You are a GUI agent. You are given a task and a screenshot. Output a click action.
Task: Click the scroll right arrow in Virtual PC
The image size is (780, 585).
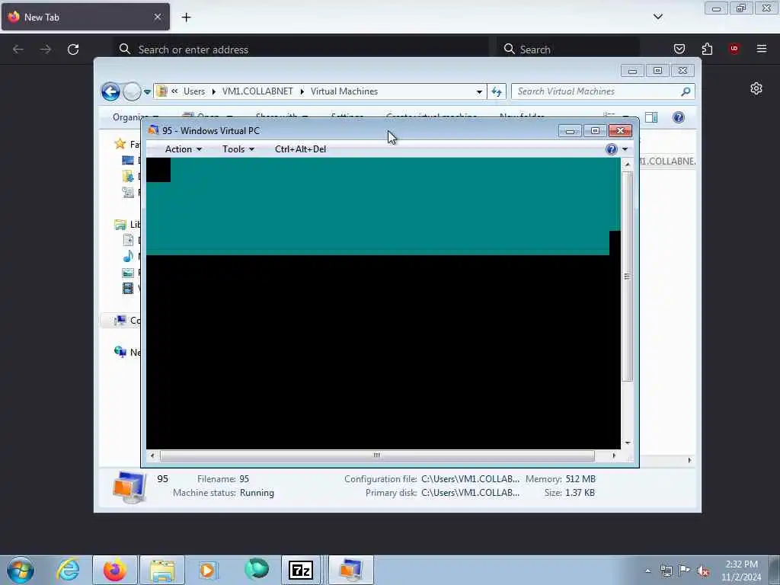click(614, 456)
